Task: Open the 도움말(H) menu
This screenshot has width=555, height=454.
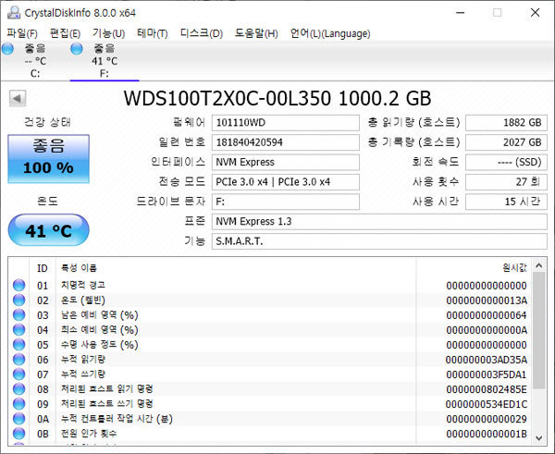Action: click(256, 33)
